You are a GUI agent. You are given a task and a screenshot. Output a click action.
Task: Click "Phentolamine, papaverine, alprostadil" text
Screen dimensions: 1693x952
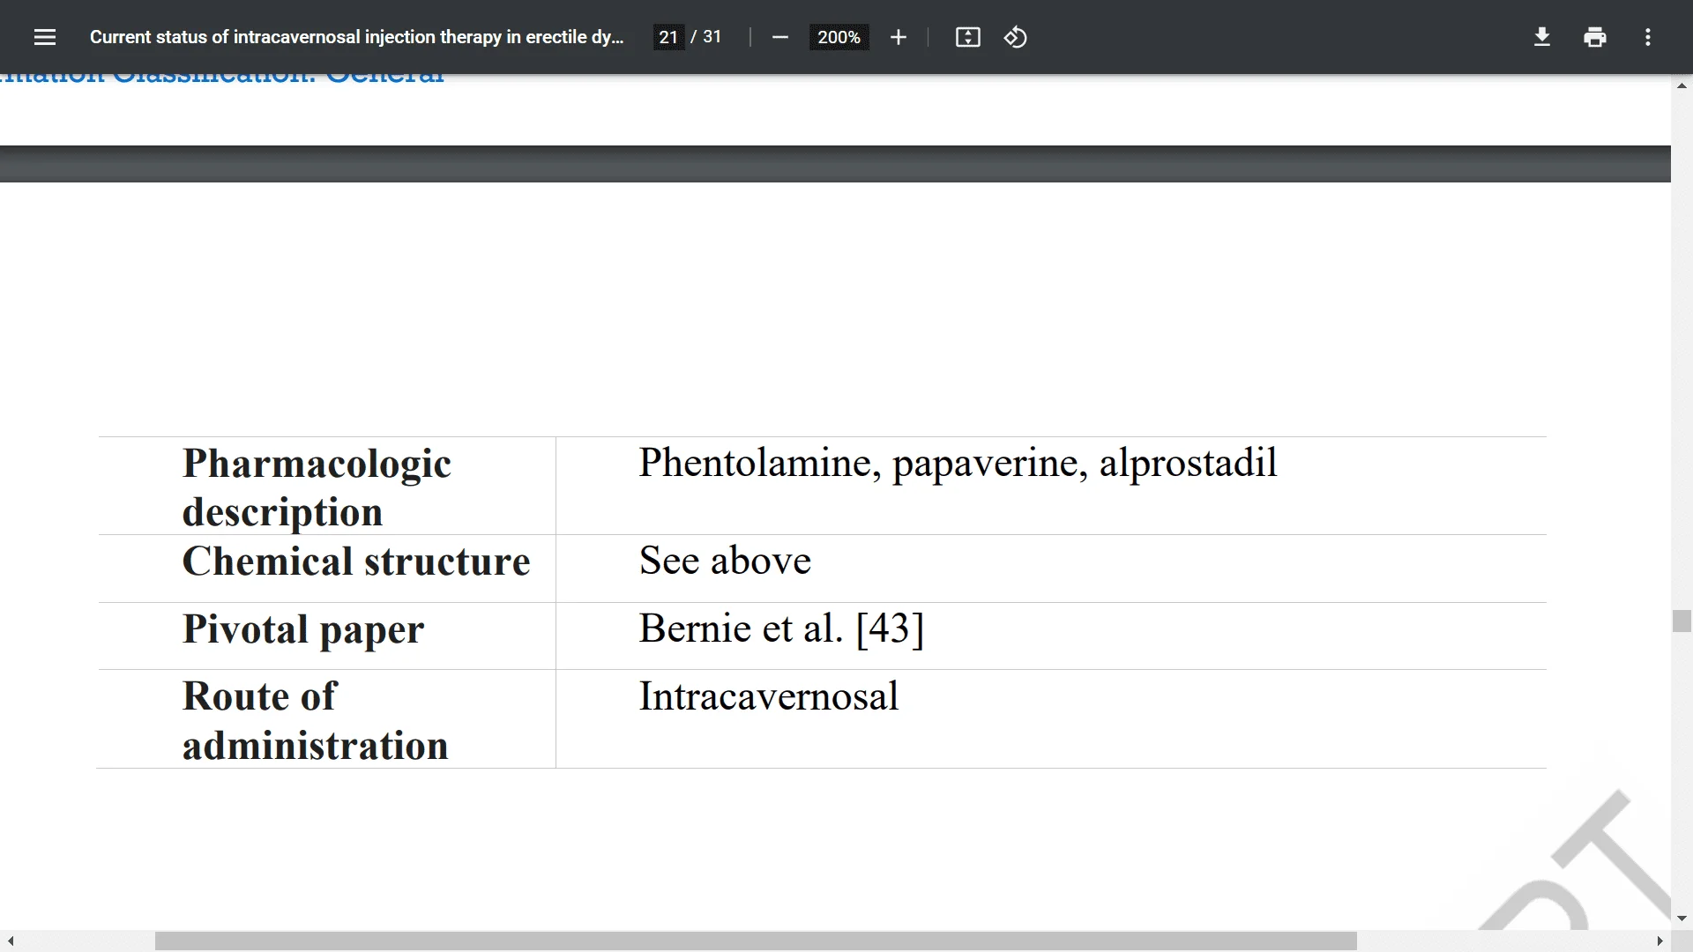point(958,463)
